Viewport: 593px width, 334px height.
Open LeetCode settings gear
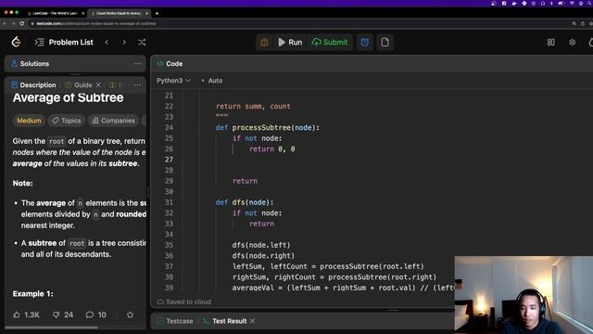pyautogui.click(x=573, y=43)
